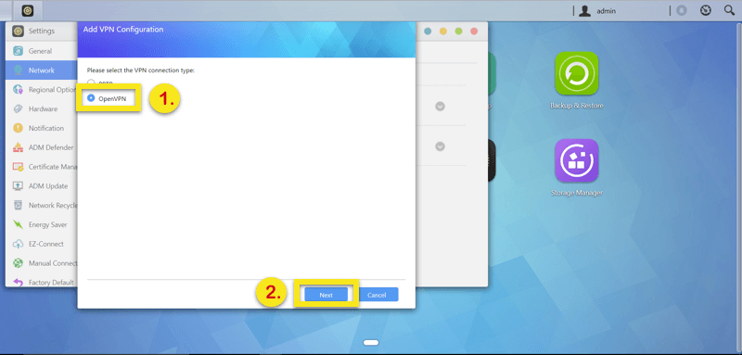
Task: Click the Energy Saver icon
Action: (18, 225)
